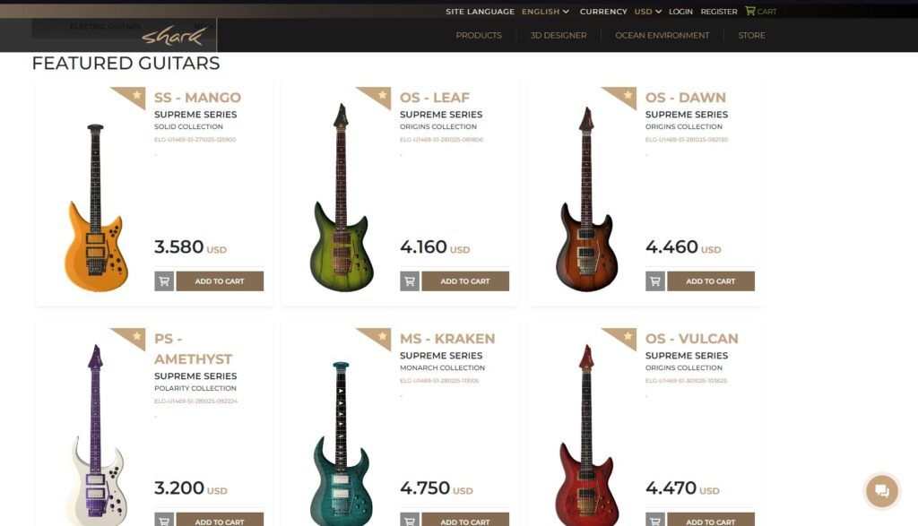Screen dimensions: 918x526
Task: Open the Products menu
Action: (x=479, y=35)
